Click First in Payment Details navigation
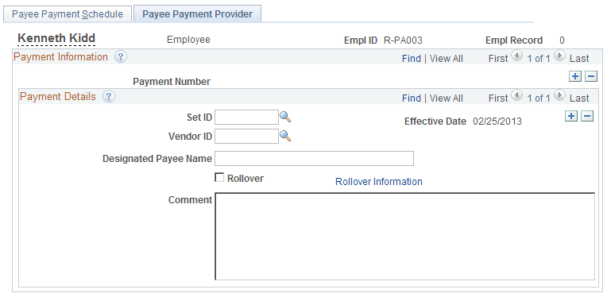The width and height of the screenshot is (607, 297). pyautogui.click(x=498, y=98)
